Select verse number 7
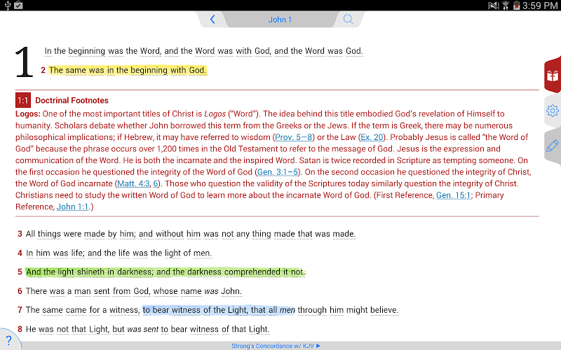Screen dimensions: 561x350 click(x=20, y=310)
